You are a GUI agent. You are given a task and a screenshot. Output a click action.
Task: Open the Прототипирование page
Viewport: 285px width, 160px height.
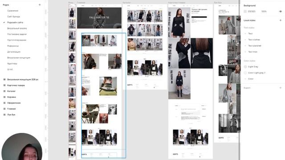click(x=17, y=40)
